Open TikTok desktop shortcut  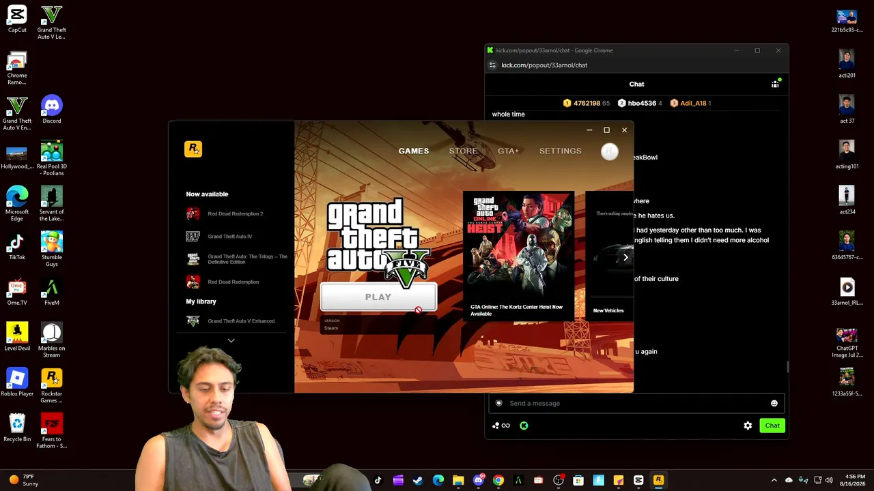[x=17, y=246]
